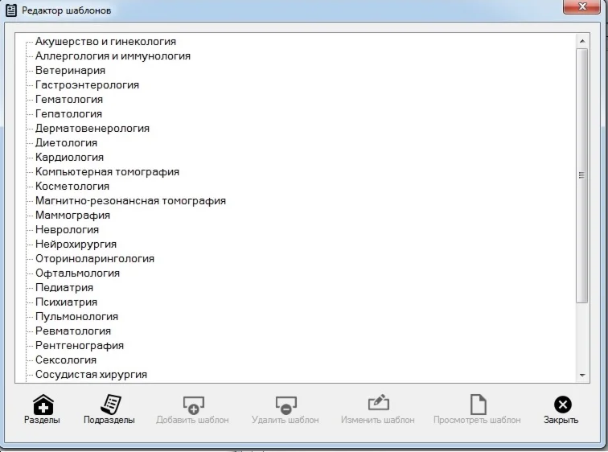The image size is (608, 452).
Task: Click the Редактор шаблонов title bar icon
Action: tap(11, 10)
